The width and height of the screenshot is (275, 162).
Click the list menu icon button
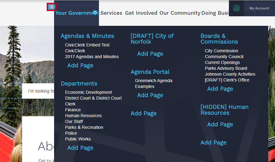[x=51, y=7]
